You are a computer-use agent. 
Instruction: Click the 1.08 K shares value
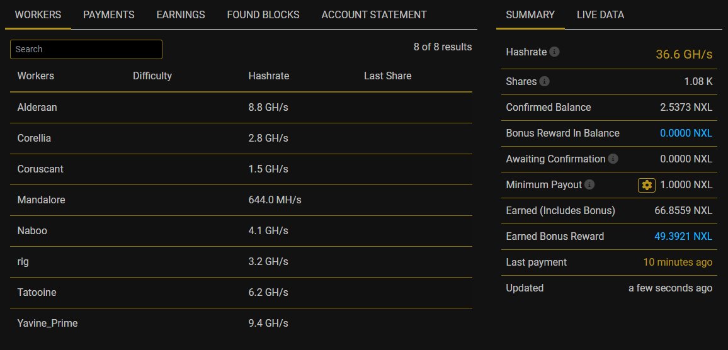698,82
